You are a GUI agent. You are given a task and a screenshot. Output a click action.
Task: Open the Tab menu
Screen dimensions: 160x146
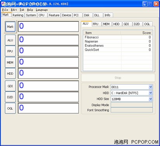click(x=22, y=10)
